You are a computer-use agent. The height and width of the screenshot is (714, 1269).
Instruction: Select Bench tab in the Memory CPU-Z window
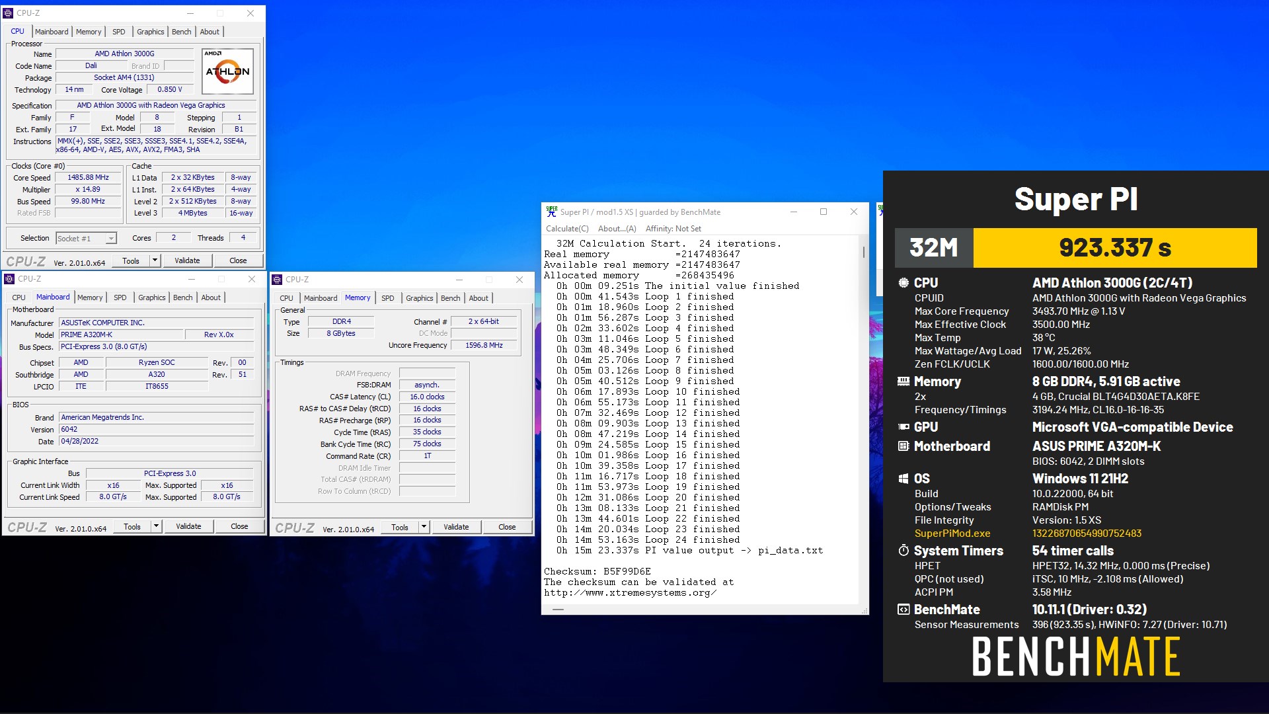tap(451, 298)
